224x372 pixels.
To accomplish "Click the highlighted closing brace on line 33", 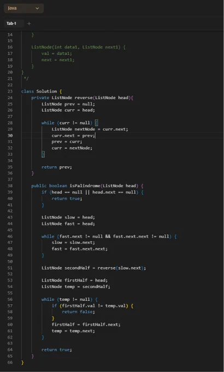I will [43, 154].
